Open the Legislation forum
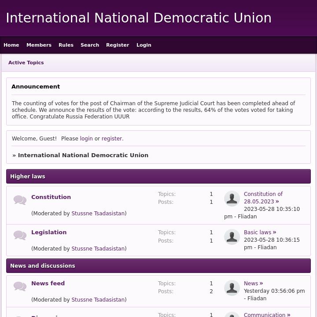 pos(49,232)
